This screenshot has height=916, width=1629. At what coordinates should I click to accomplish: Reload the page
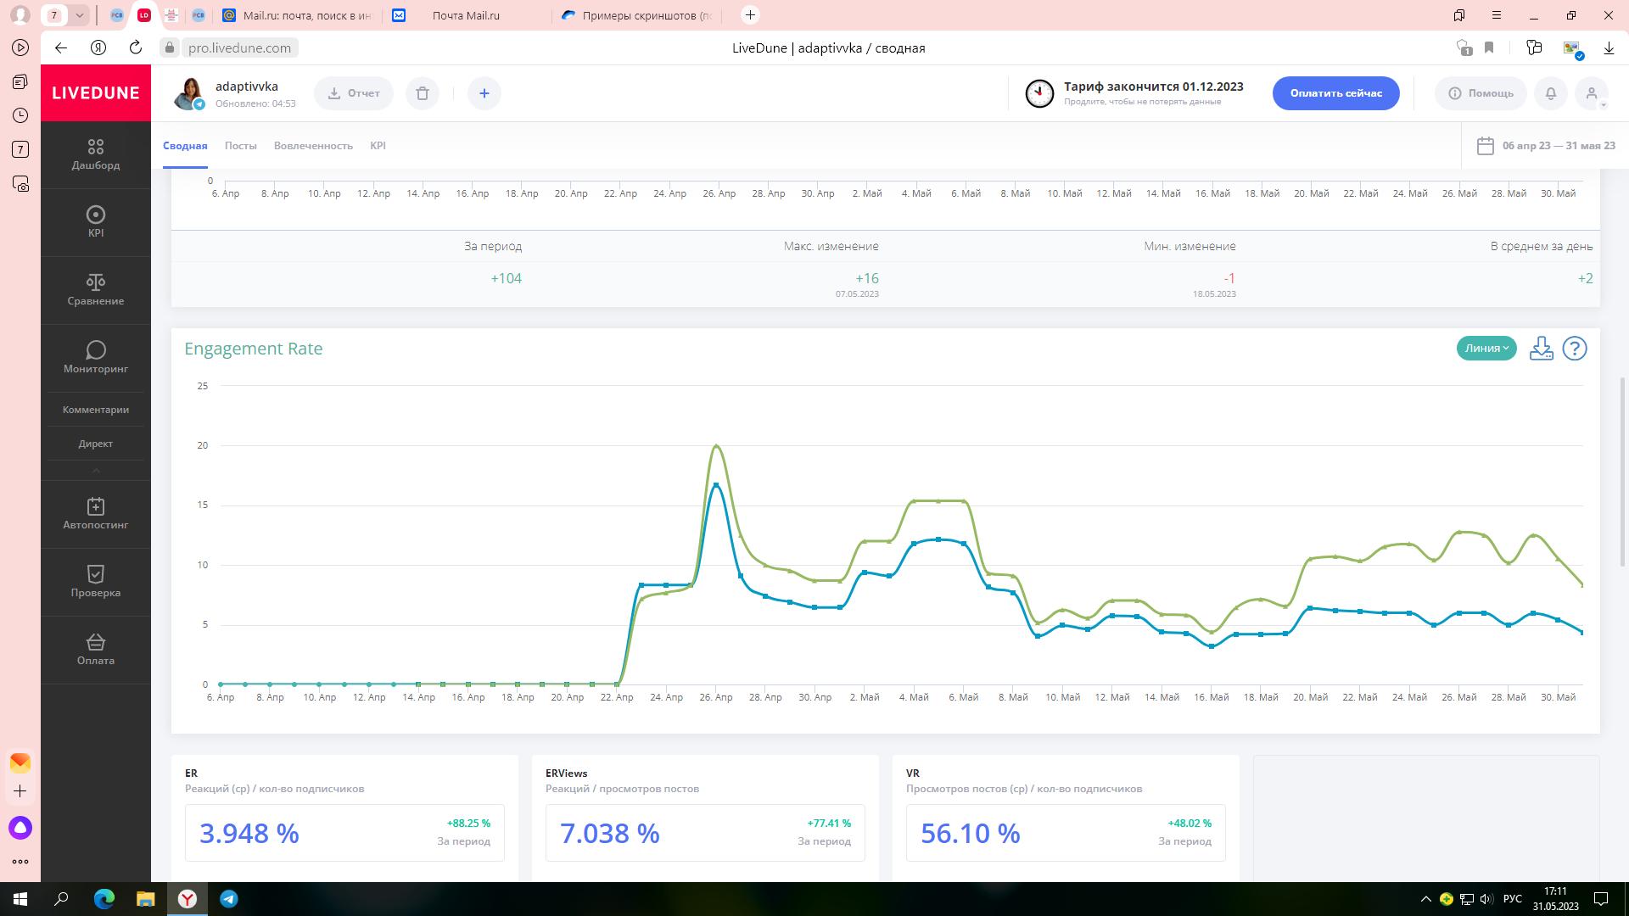(x=136, y=47)
